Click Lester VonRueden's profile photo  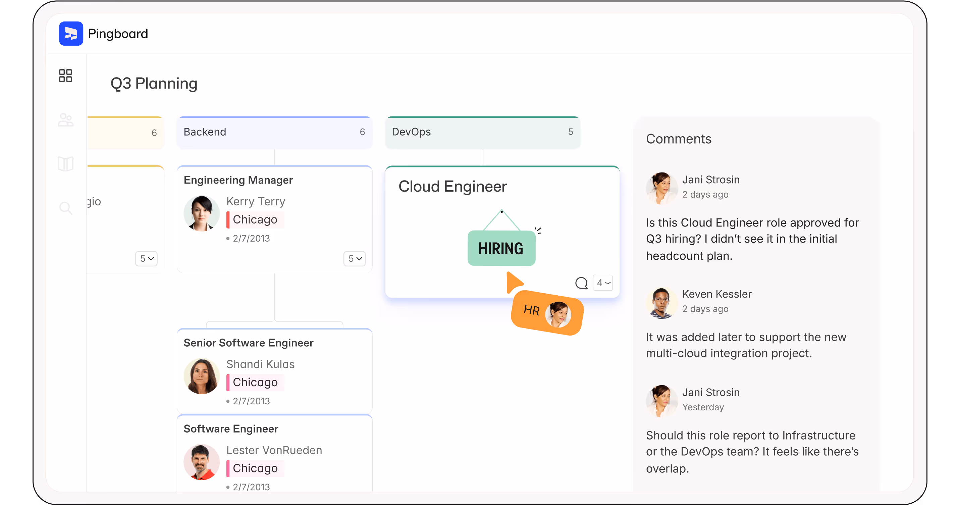tap(201, 461)
